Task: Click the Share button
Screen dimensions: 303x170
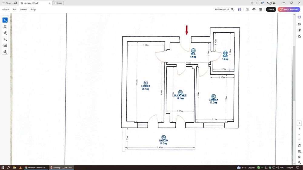Action: [271, 9]
